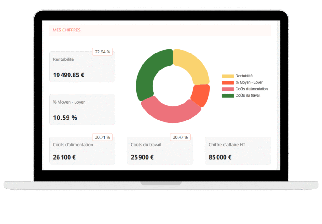
Task: Open the Coûts du travail card title
Action: click(x=146, y=145)
